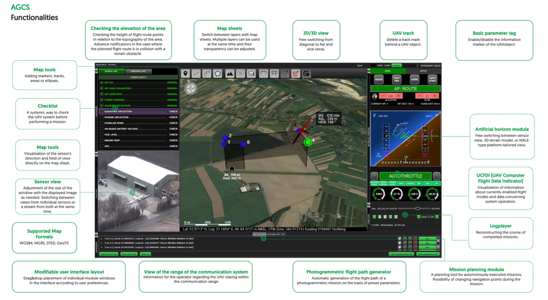The height and width of the screenshot is (300, 548).
Task: Uncheck the Set IAS checklist item
Action: pyautogui.click(x=101, y=83)
